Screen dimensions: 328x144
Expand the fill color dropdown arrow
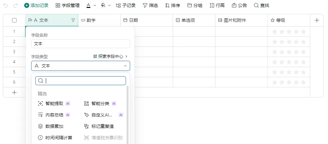click(109, 6)
